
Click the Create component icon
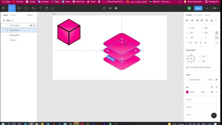110,8
